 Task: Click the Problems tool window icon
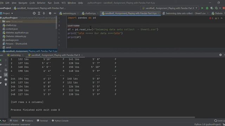point(23,120)
